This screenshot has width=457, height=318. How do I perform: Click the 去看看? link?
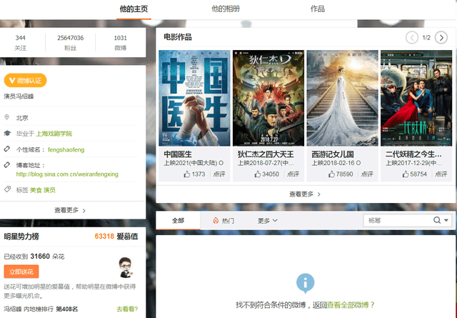(x=127, y=309)
